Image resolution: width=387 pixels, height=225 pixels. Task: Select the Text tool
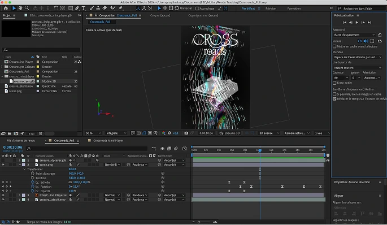click(x=84, y=8)
